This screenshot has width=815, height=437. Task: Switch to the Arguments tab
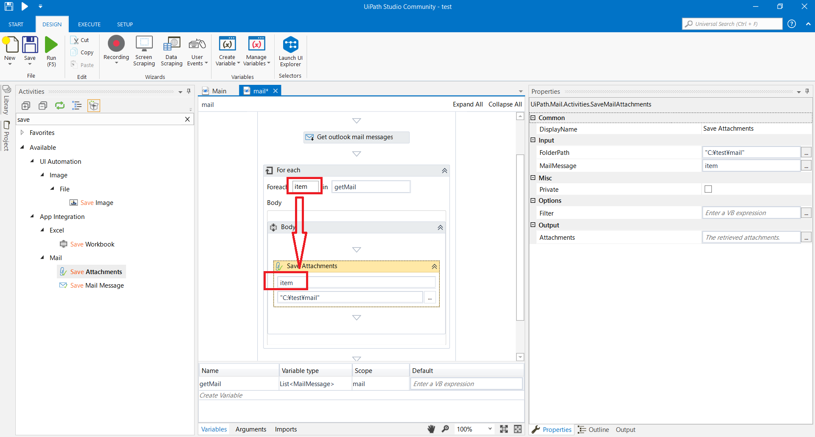pos(251,429)
